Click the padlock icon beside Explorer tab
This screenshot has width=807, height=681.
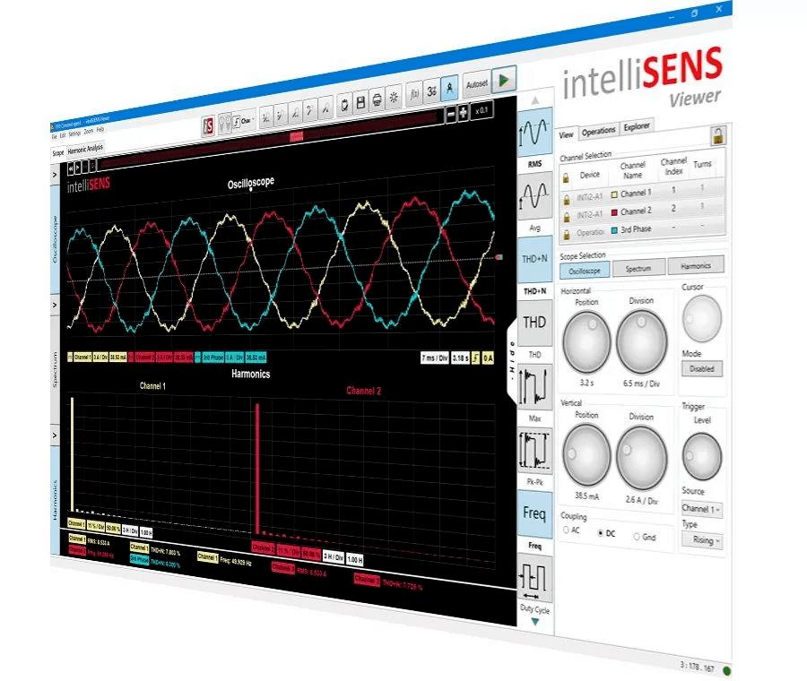pyautogui.click(x=718, y=136)
